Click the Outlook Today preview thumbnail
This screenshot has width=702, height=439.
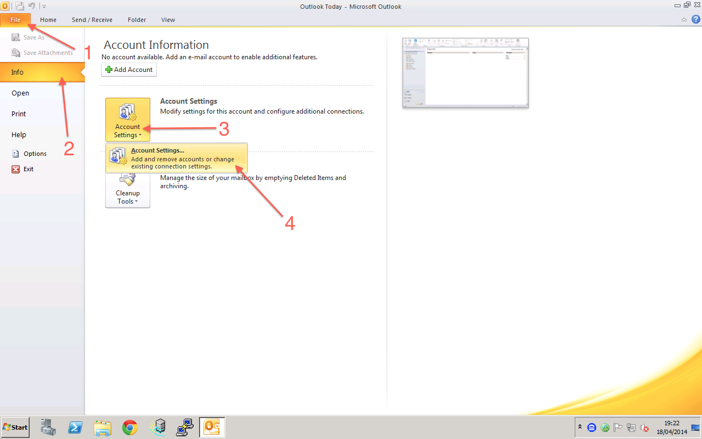tap(466, 73)
